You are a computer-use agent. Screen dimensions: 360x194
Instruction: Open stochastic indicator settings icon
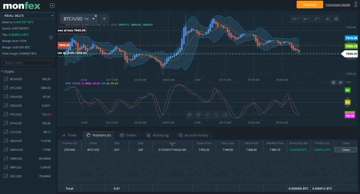point(333,82)
